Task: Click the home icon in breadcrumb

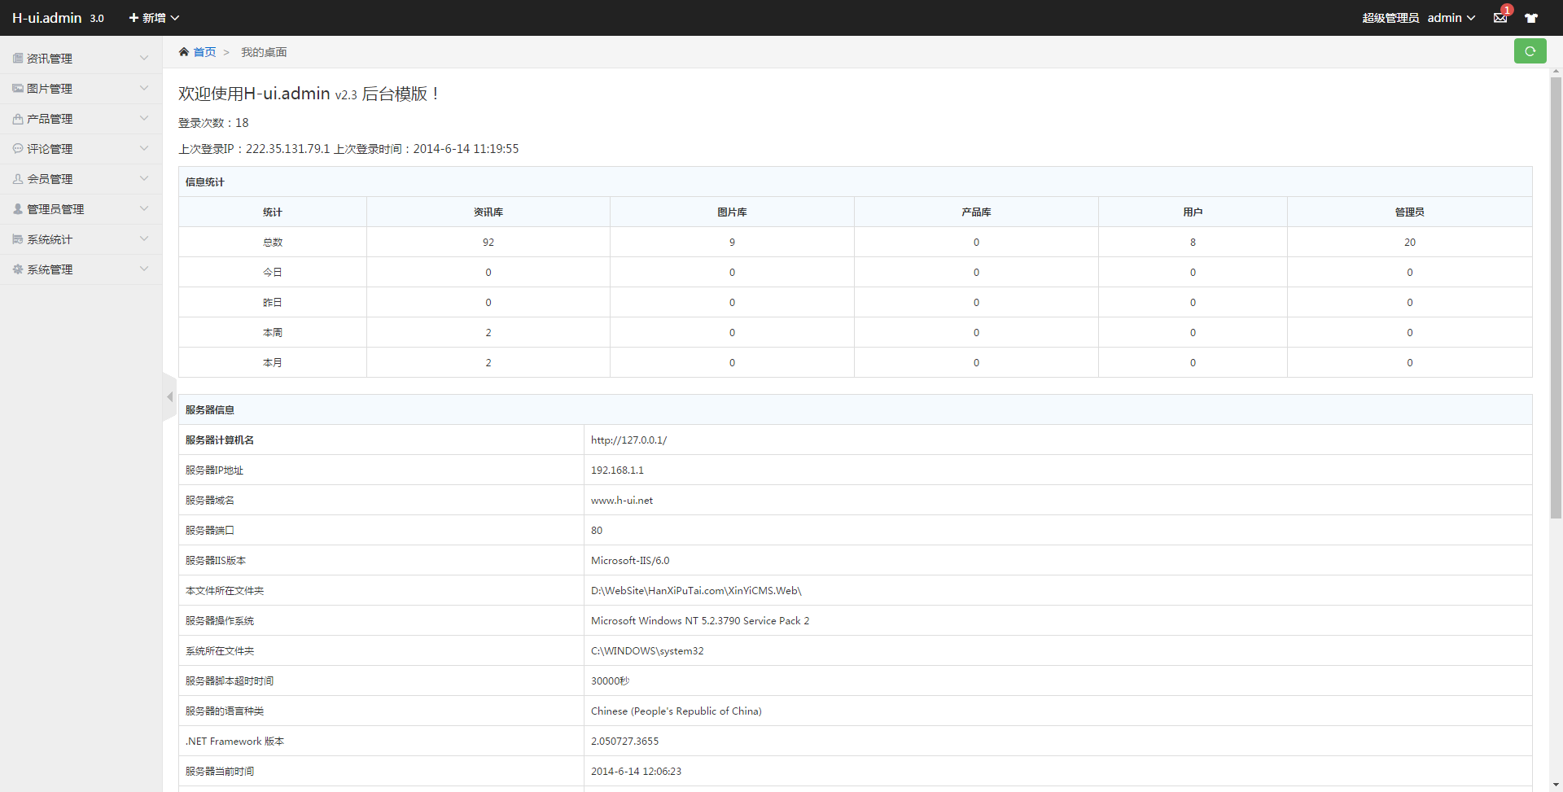Action: tap(184, 52)
